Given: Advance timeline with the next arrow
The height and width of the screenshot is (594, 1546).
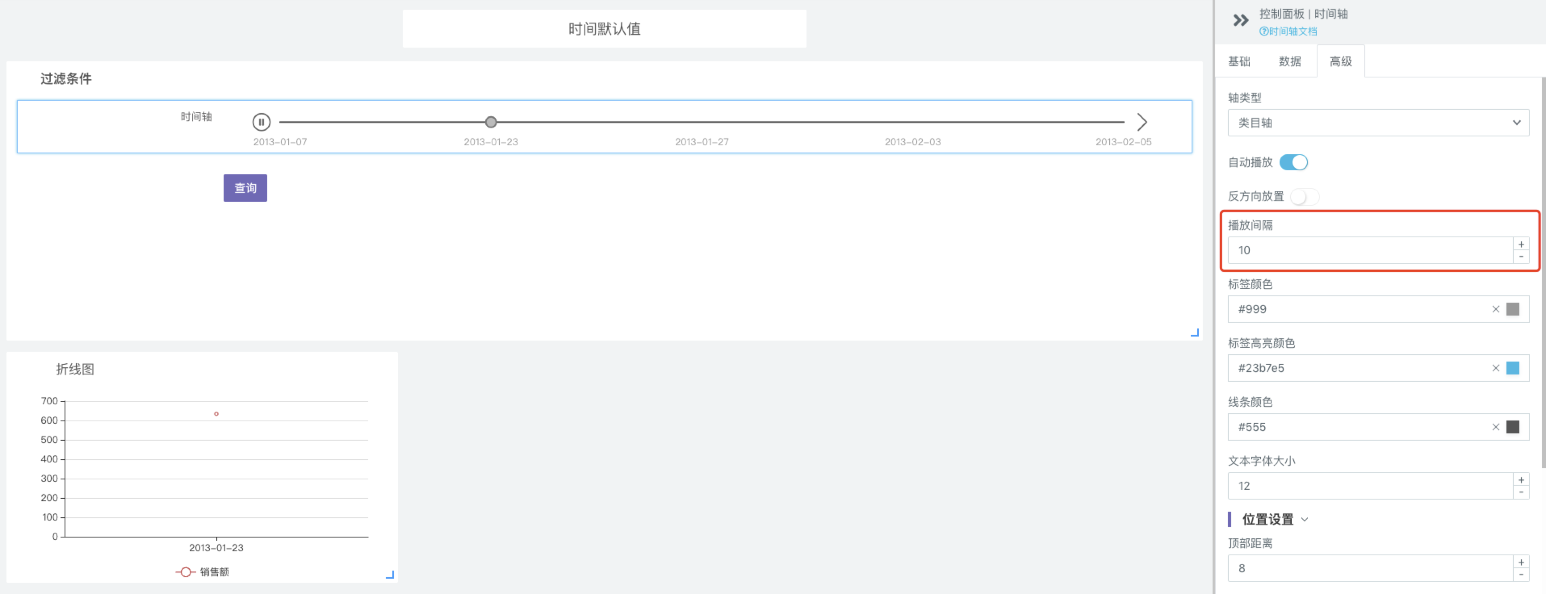Looking at the screenshot, I should [x=1142, y=122].
